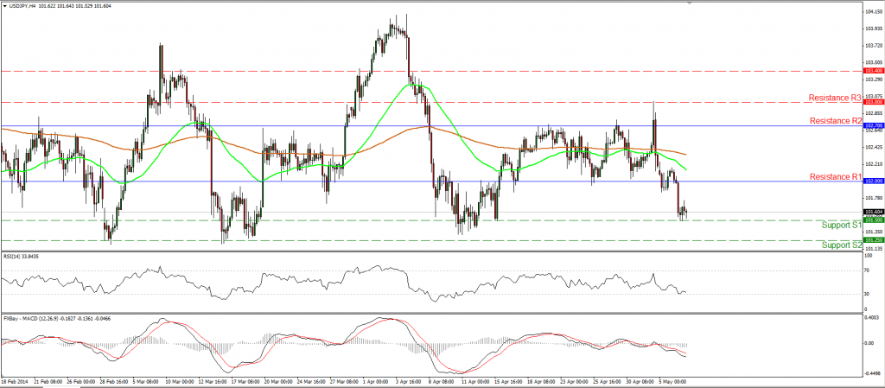Click the 104.150 price scale value
885x388 pixels.
point(873,11)
